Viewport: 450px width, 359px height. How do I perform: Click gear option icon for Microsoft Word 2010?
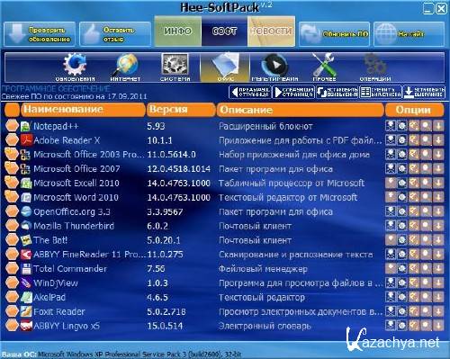402,197
